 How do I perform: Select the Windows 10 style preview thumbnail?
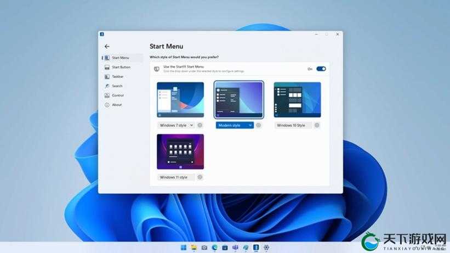tap(297, 100)
